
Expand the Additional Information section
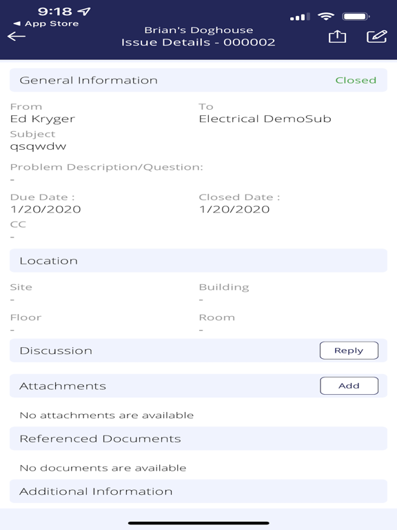coord(198,491)
